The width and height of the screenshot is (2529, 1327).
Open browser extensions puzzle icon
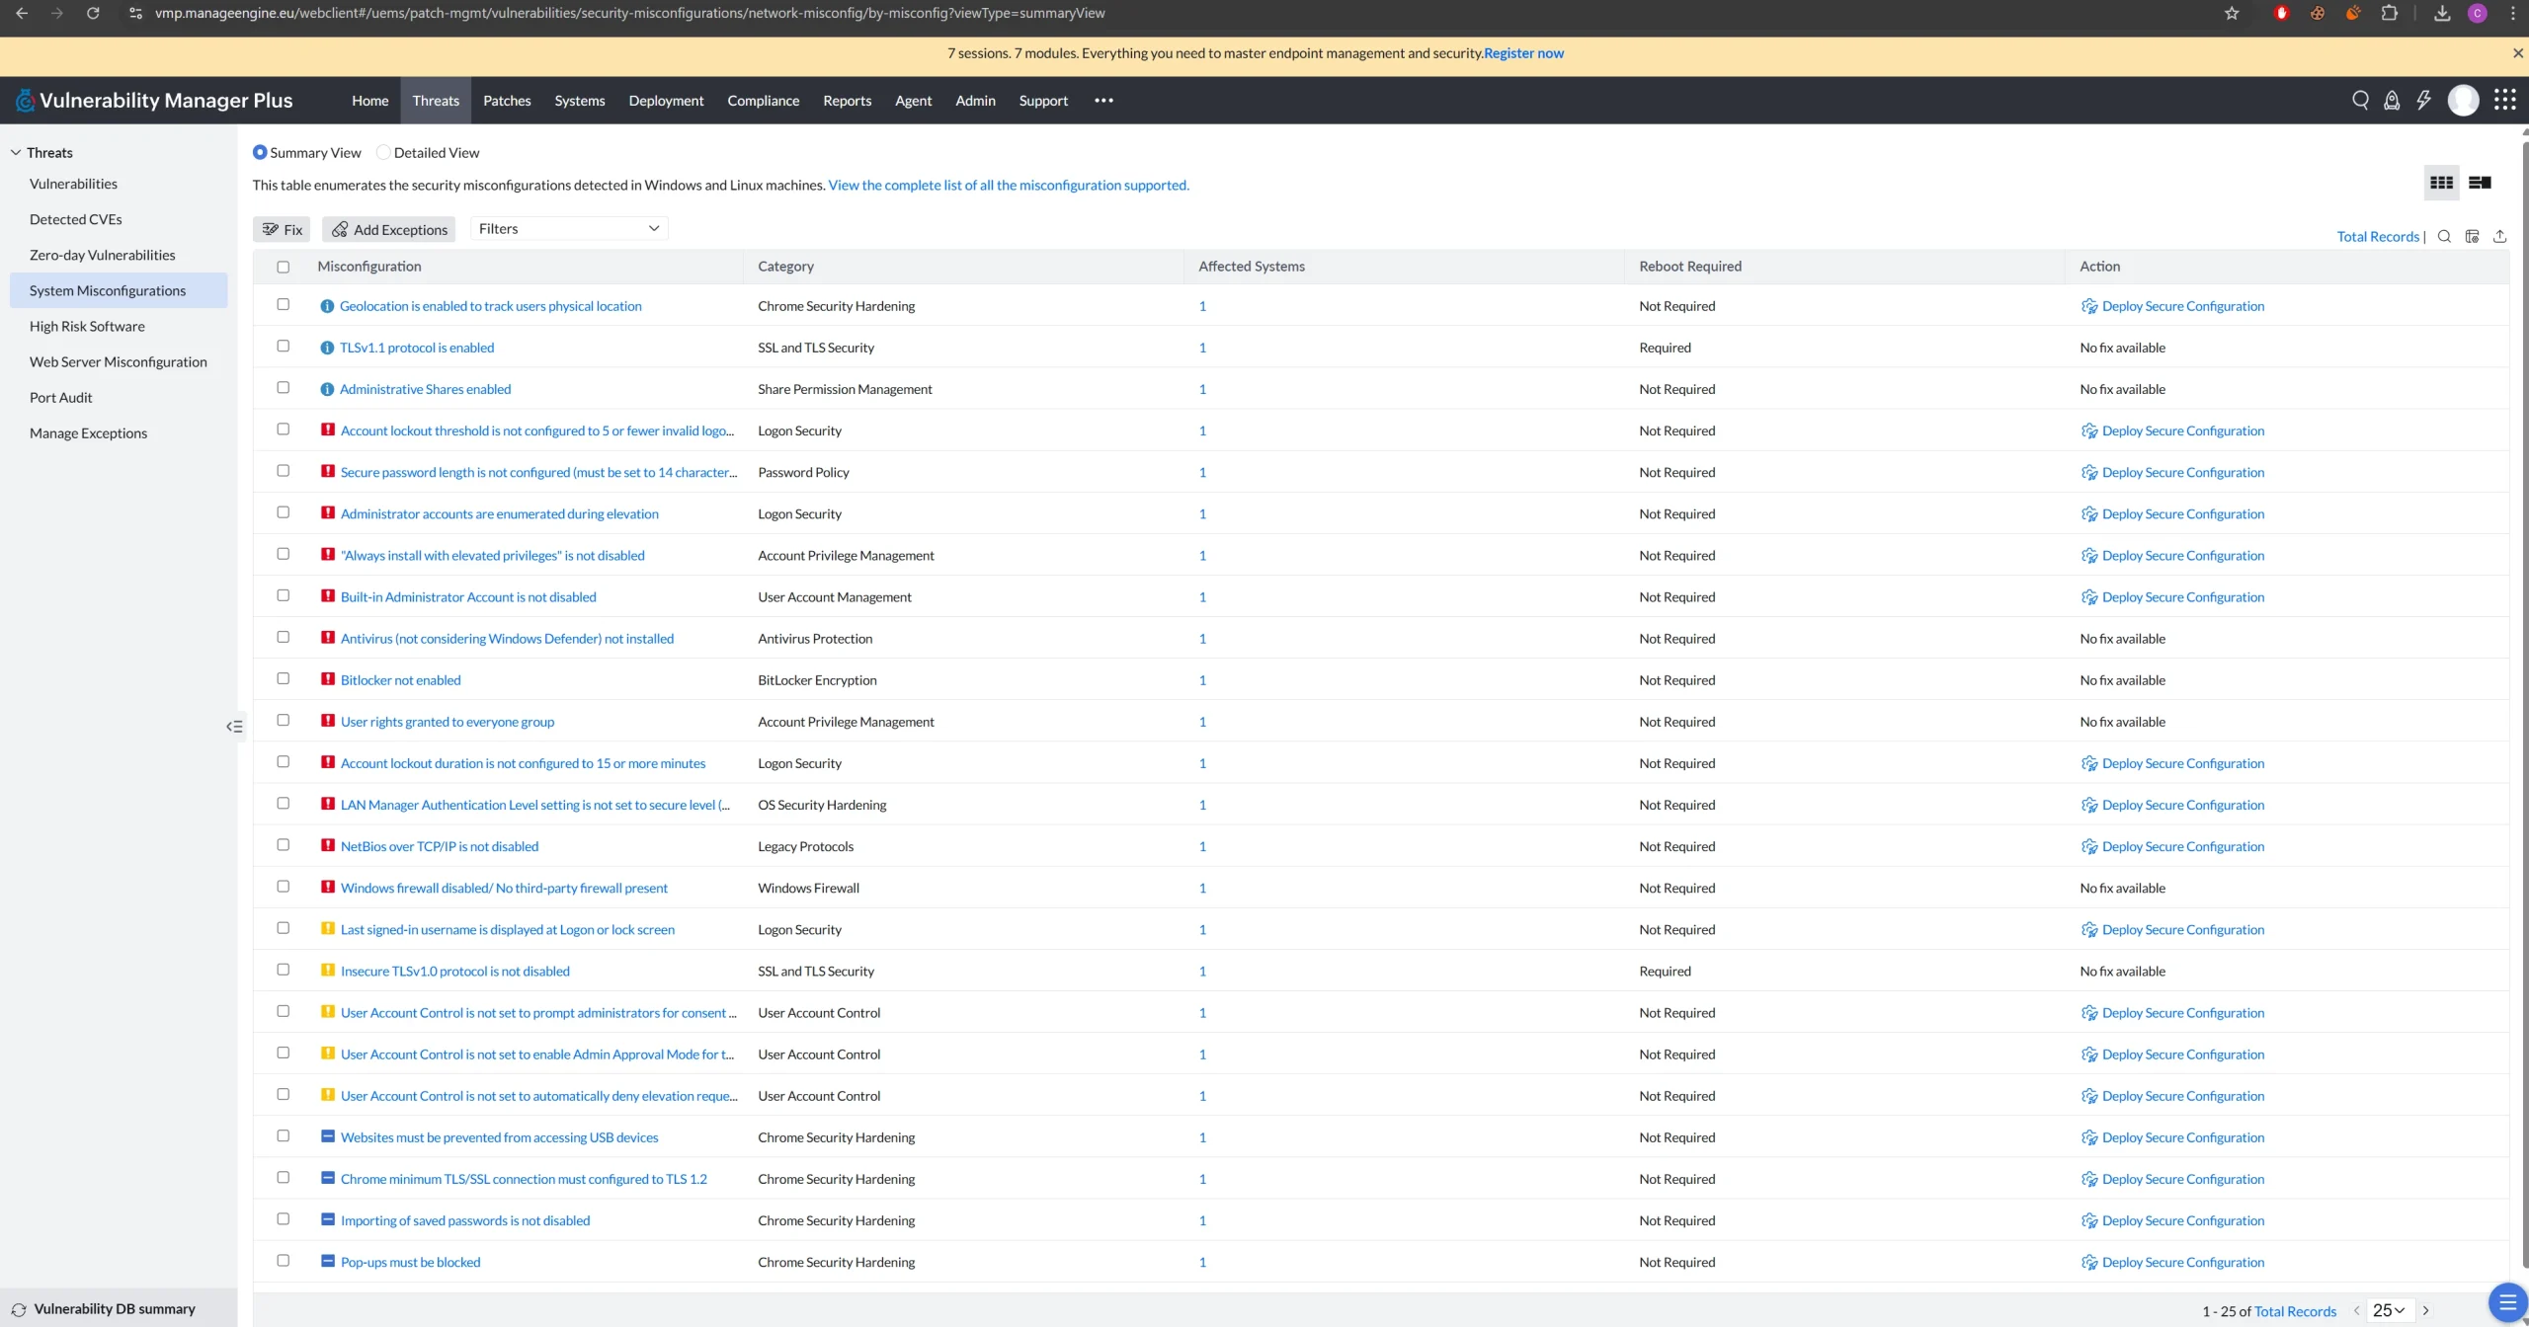(2389, 13)
